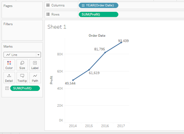Select the SUM(Profit) pill on Rows shelf
Screen dimensions: 184x134
(x=98, y=14)
